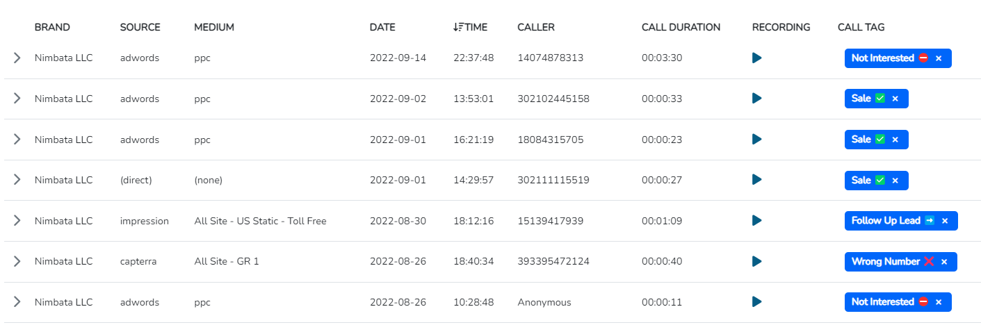Viewport: 981px width, 325px height.
Task: Remove the Follow Up Lead tag
Action: pos(945,221)
